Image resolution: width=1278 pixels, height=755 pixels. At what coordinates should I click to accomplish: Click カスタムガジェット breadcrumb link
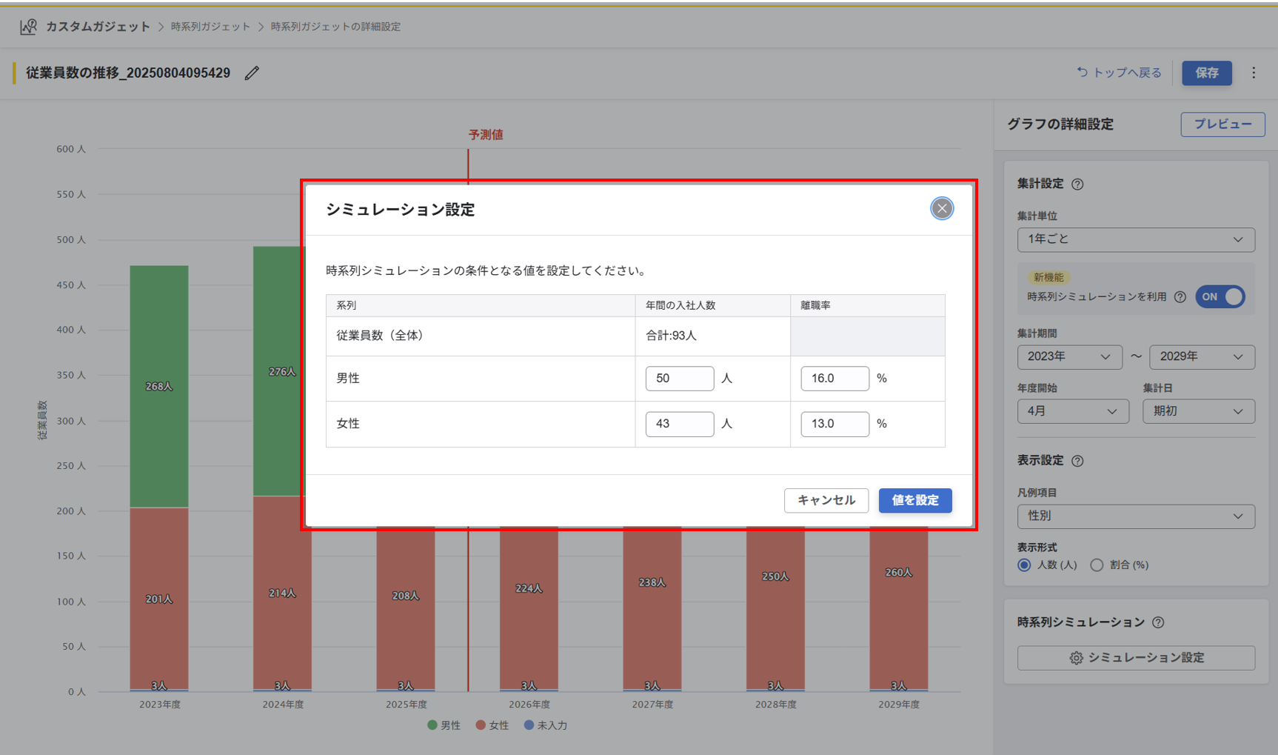98,27
